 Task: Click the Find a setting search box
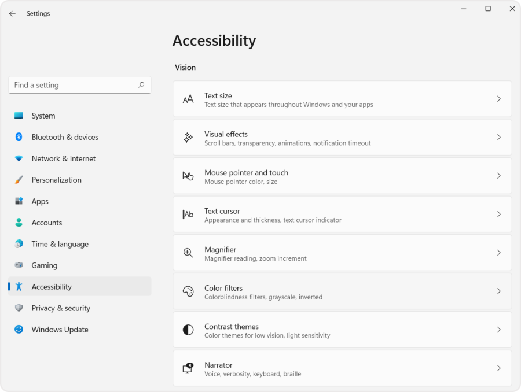[79, 84]
